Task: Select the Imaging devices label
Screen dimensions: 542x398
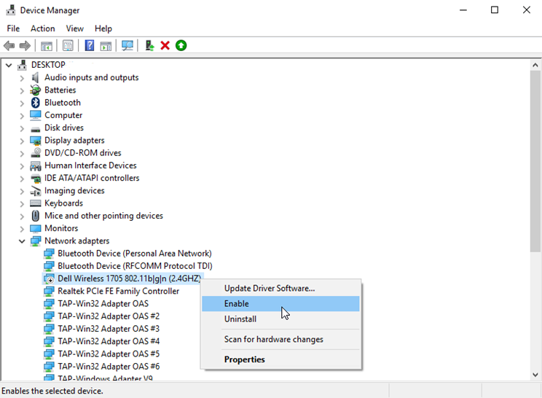Action: (74, 190)
